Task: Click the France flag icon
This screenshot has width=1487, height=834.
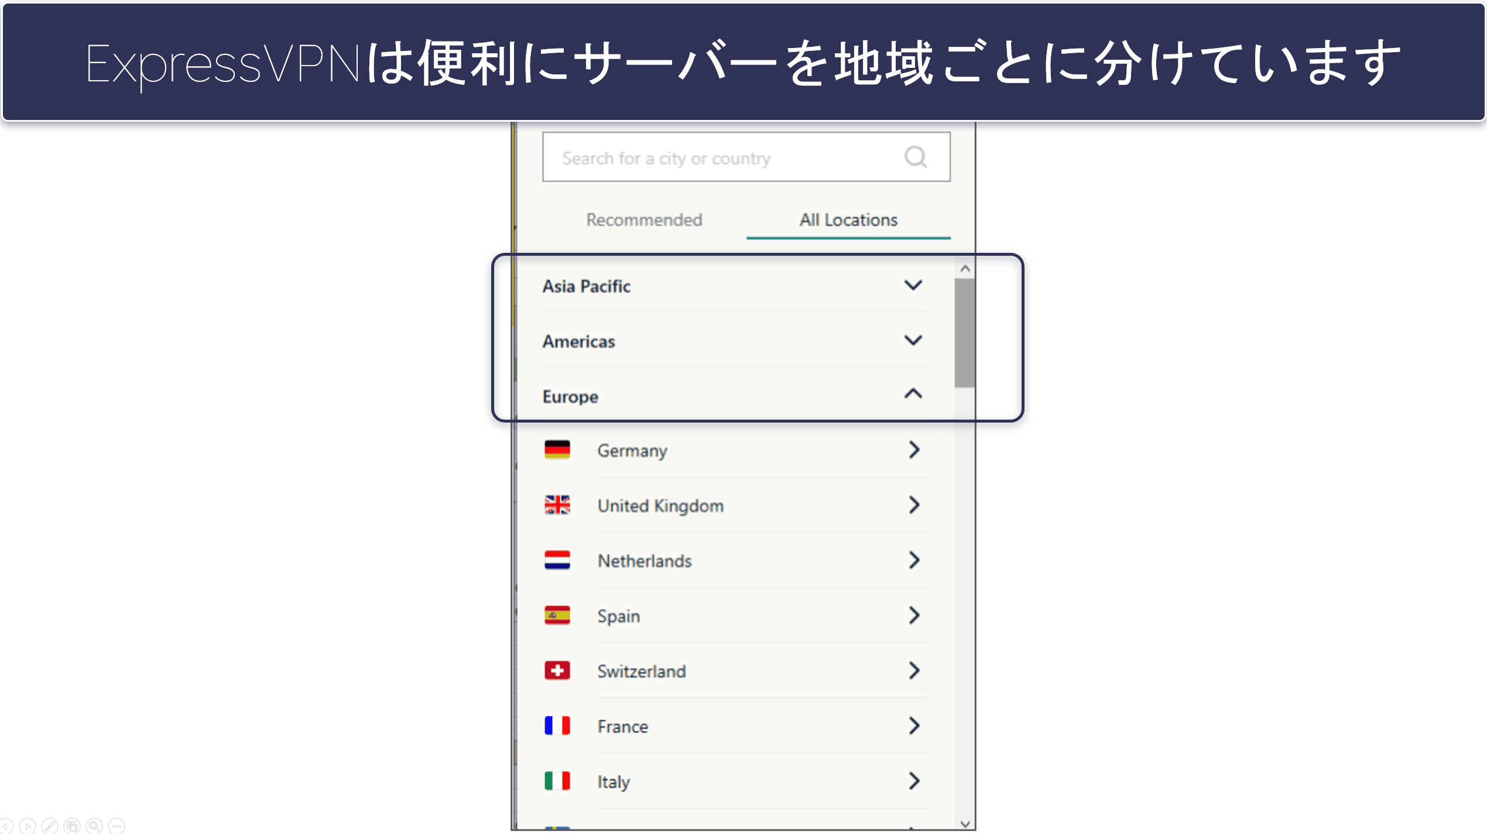Action: tap(557, 726)
